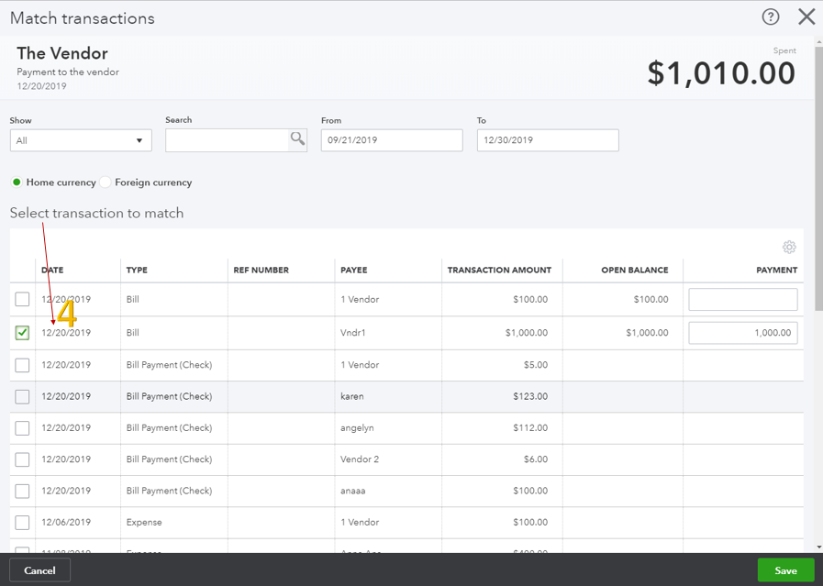
Task: Edit the 1,000.00 payment amount field
Action: [x=743, y=332]
